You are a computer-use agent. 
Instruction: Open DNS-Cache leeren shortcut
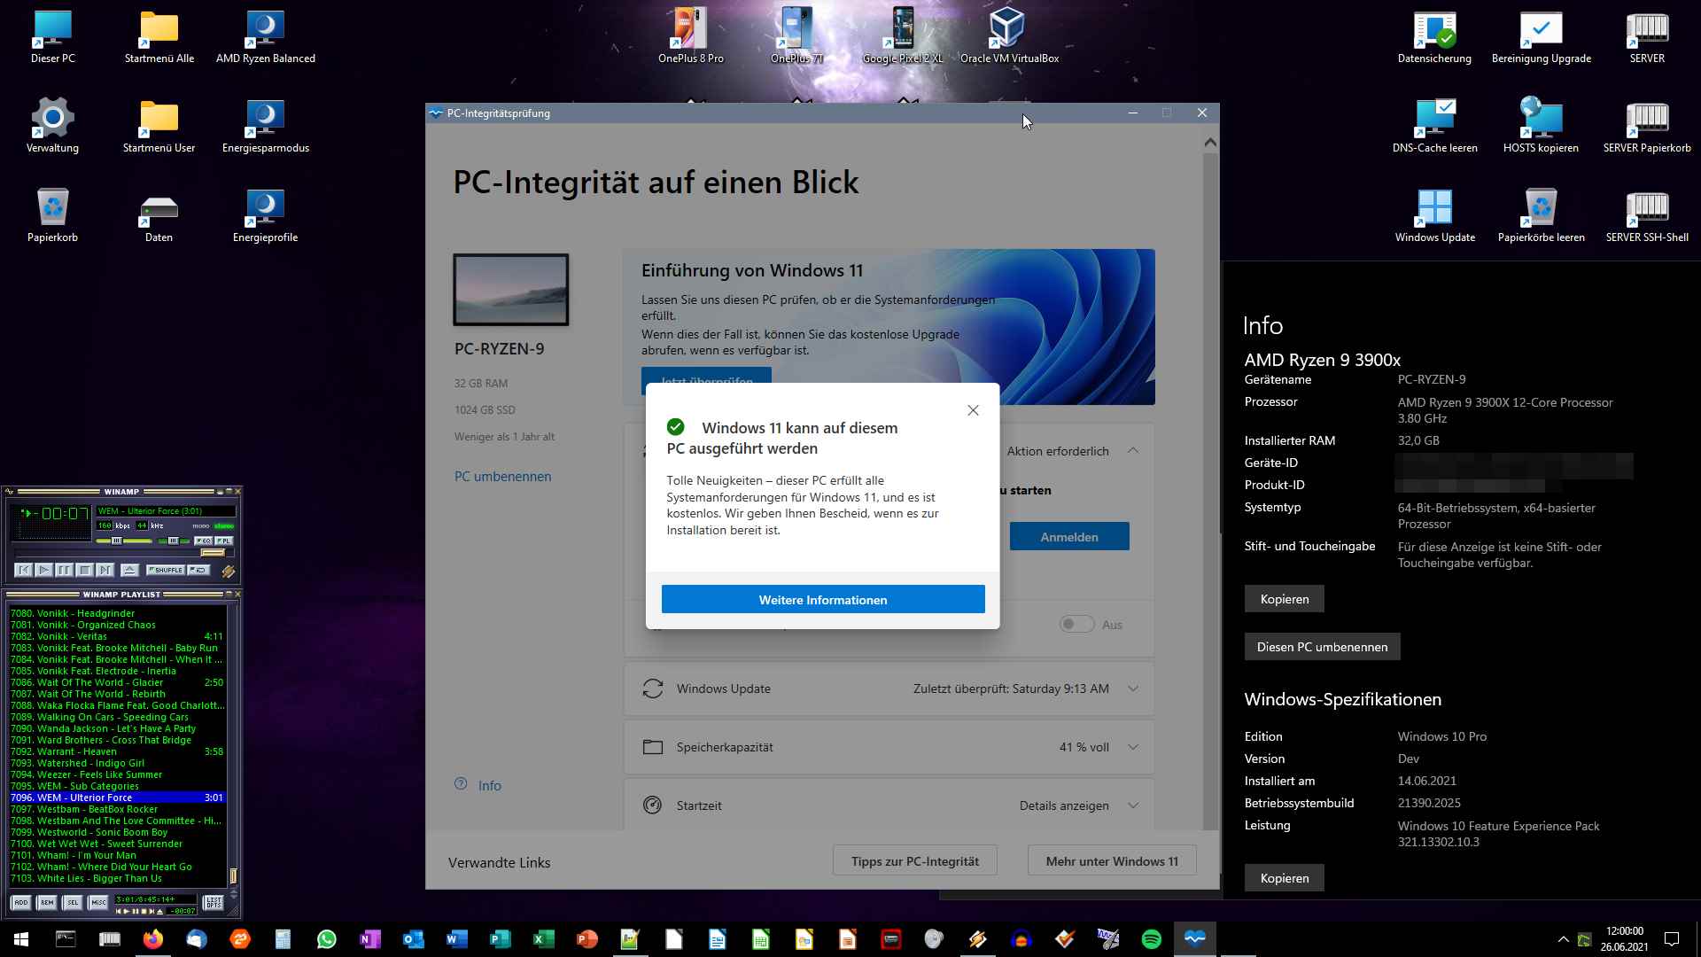pyautogui.click(x=1434, y=126)
